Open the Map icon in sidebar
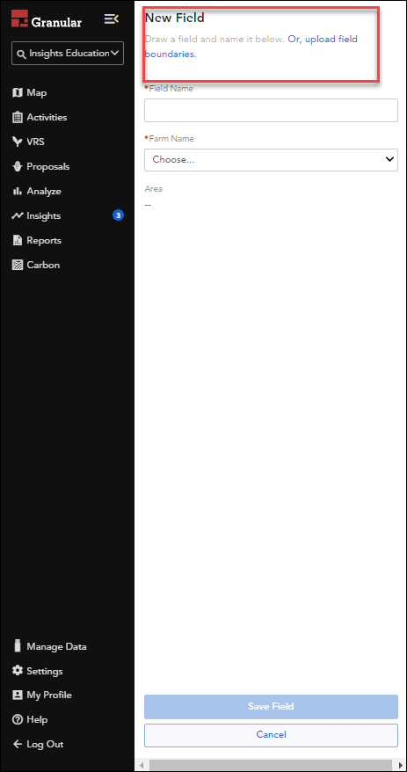This screenshot has height=772, width=407. [18, 92]
